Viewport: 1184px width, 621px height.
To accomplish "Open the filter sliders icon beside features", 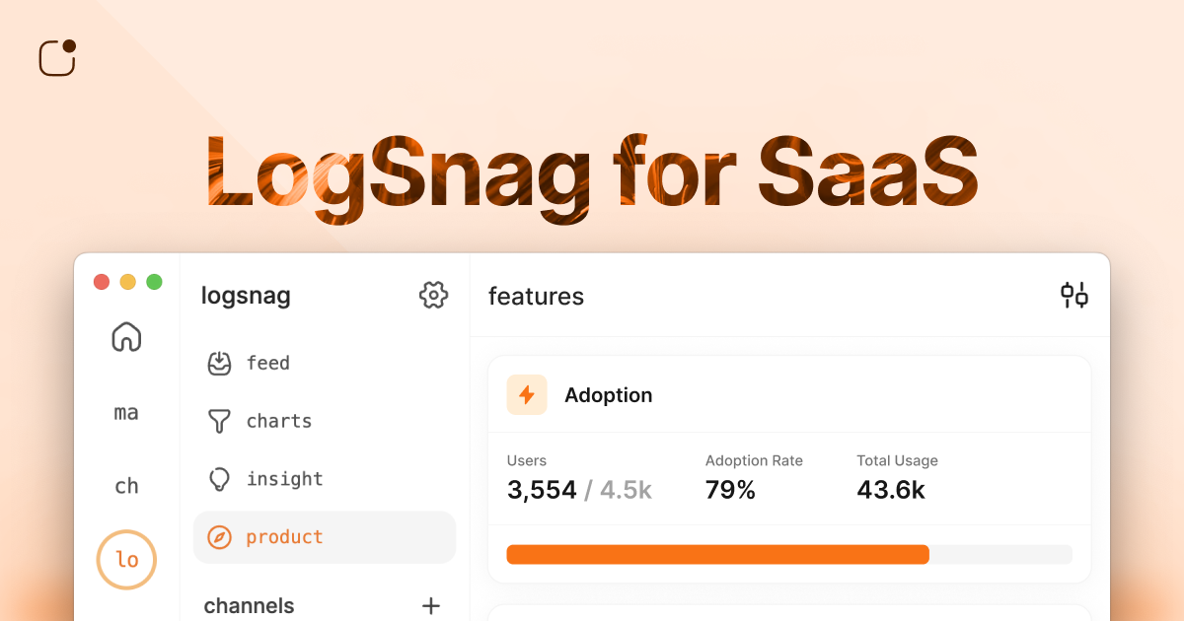I will click(x=1074, y=295).
